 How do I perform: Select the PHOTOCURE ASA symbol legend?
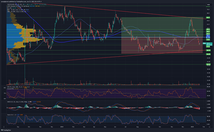click(x=27, y=4)
